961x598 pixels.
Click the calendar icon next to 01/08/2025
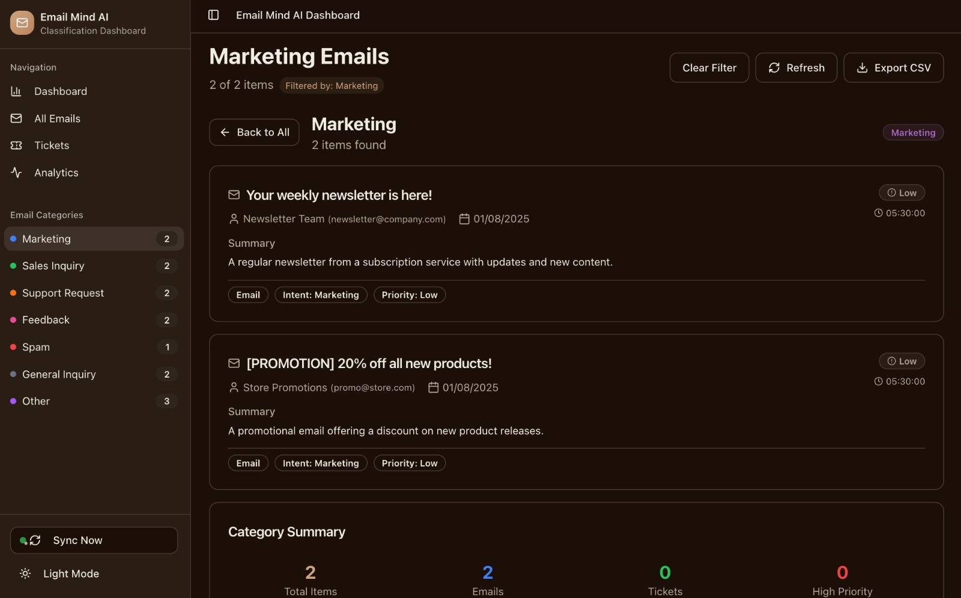click(464, 219)
